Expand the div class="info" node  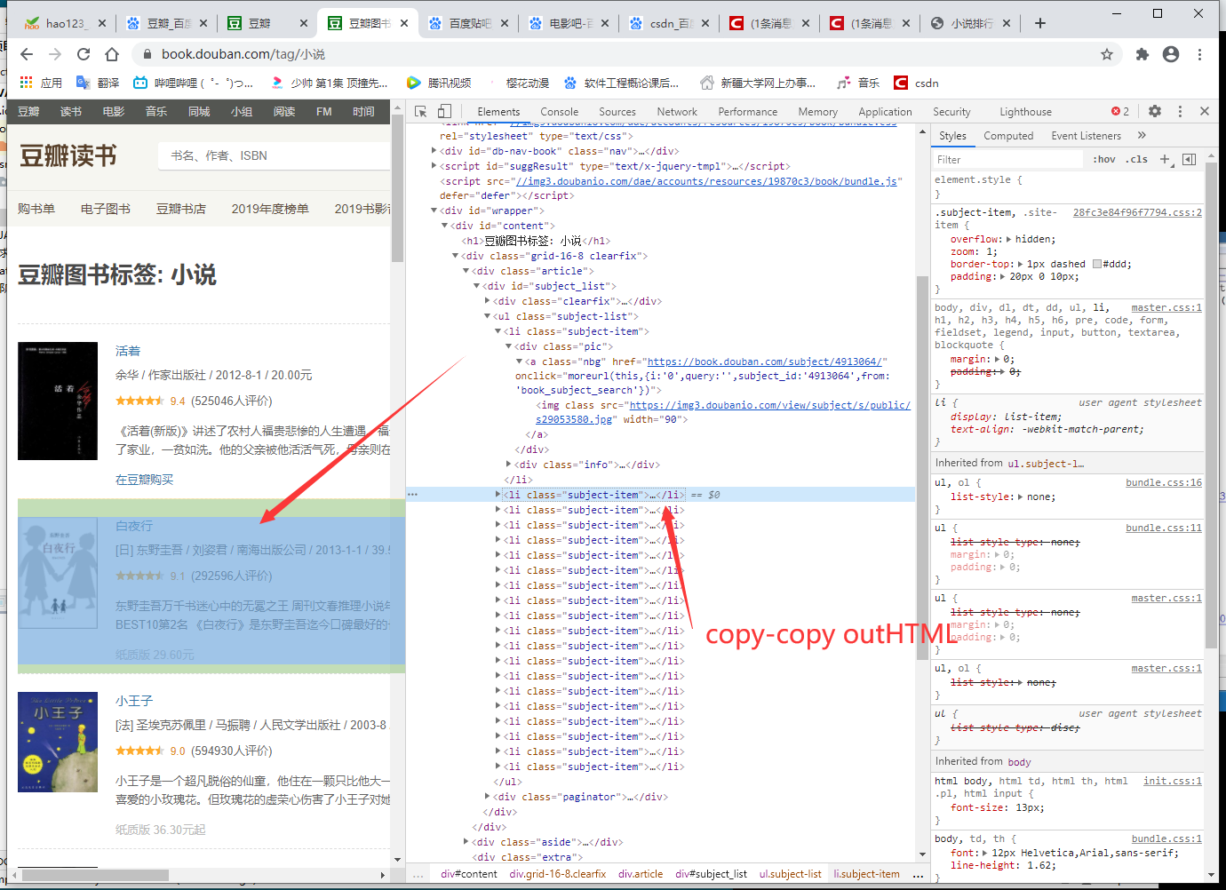pyautogui.click(x=509, y=464)
